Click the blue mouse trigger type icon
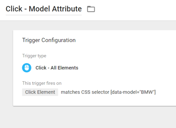This screenshot has width=176, height=128. pyautogui.click(x=27, y=68)
